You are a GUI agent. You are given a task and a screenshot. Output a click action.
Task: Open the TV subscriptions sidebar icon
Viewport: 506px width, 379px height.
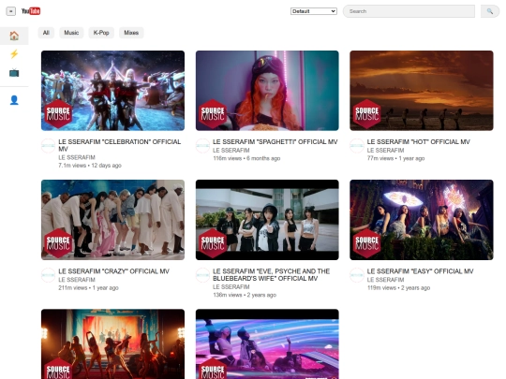point(14,73)
